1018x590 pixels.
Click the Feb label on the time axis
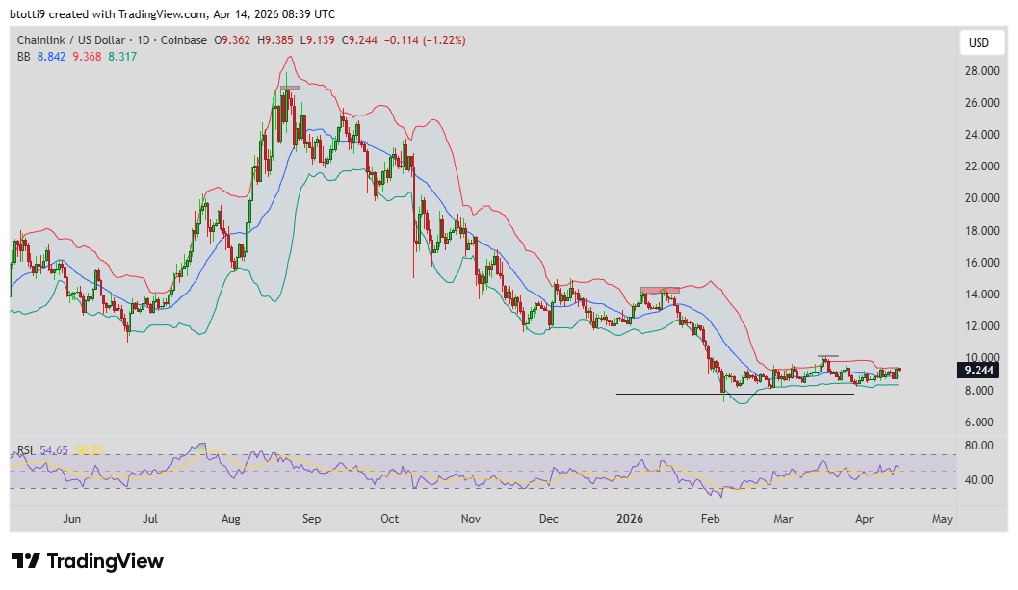(x=710, y=519)
